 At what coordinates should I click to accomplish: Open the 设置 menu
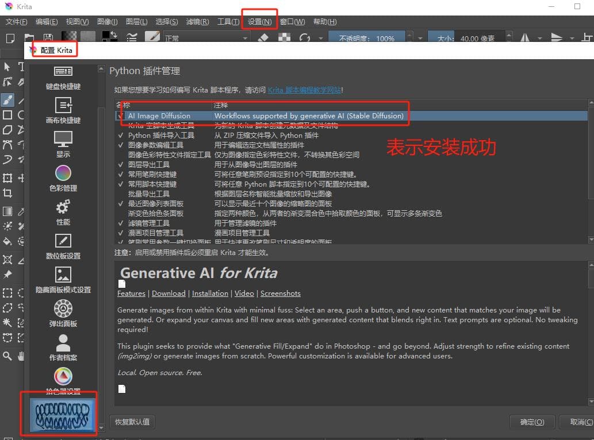[x=259, y=22]
